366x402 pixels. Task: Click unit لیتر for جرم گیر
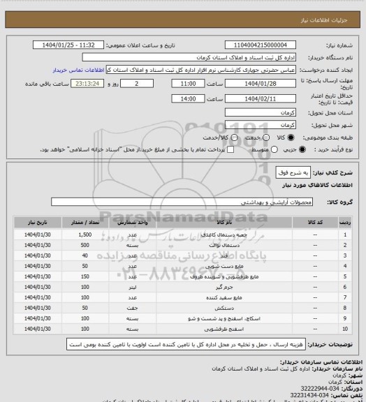click(133, 287)
